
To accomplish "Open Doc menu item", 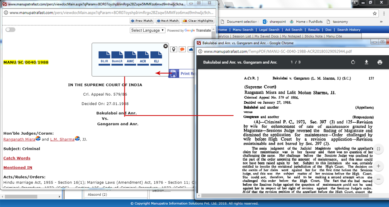I will tap(328, 29).
